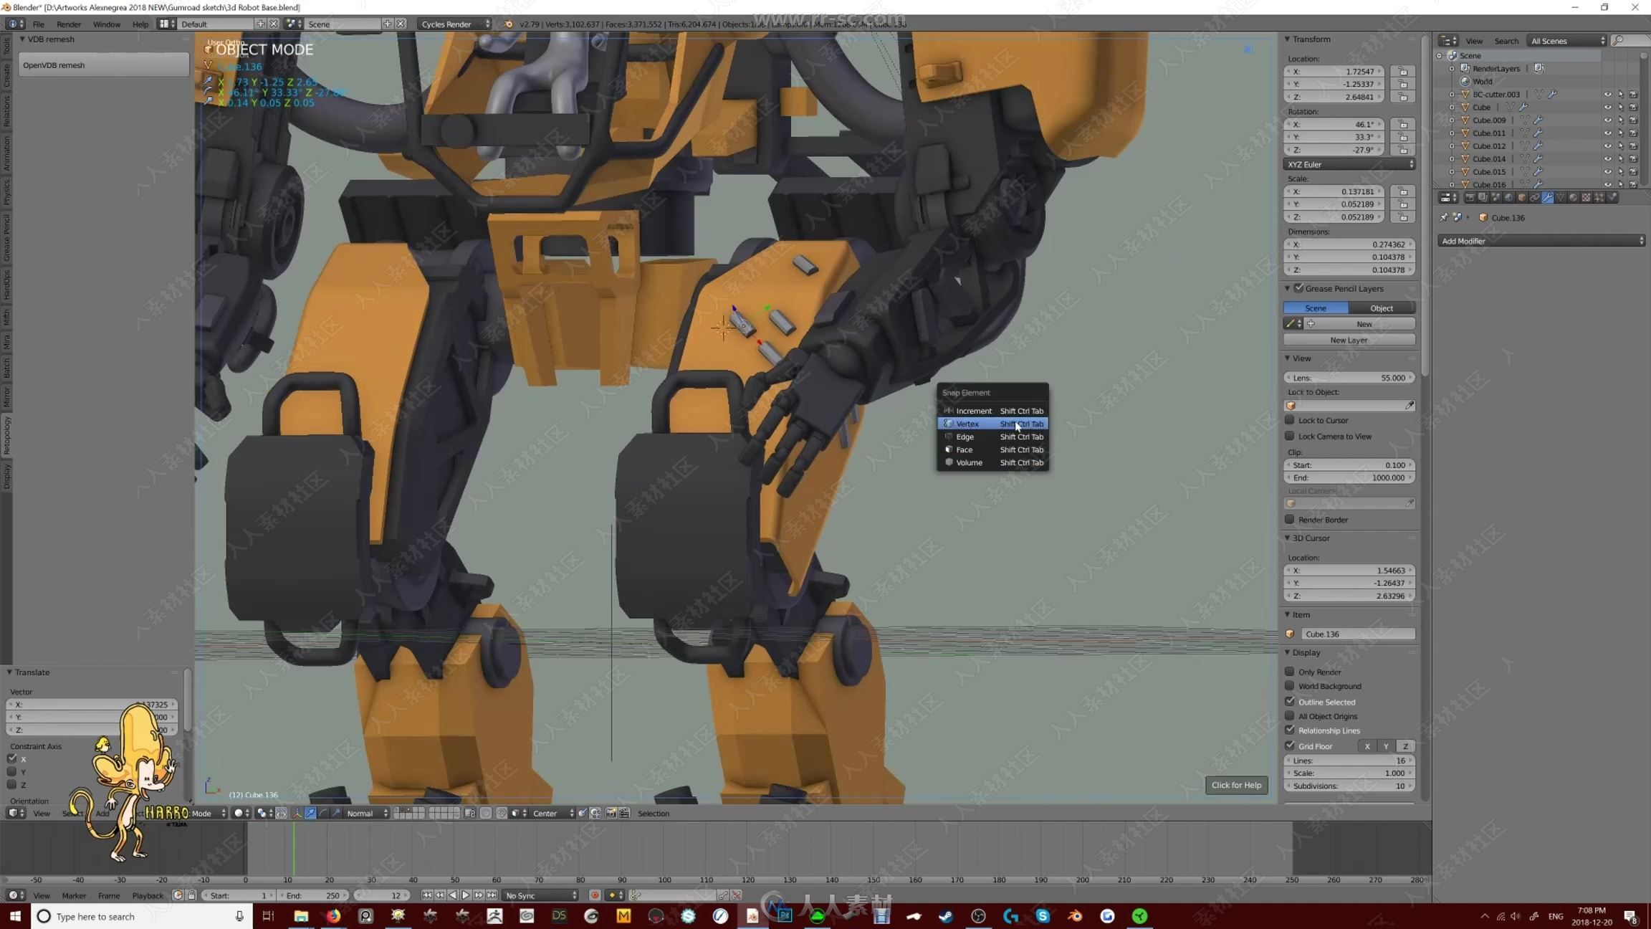This screenshot has width=1651, height=929.
Task: Open the Particles properties tab
Action: click(1599, 198)
